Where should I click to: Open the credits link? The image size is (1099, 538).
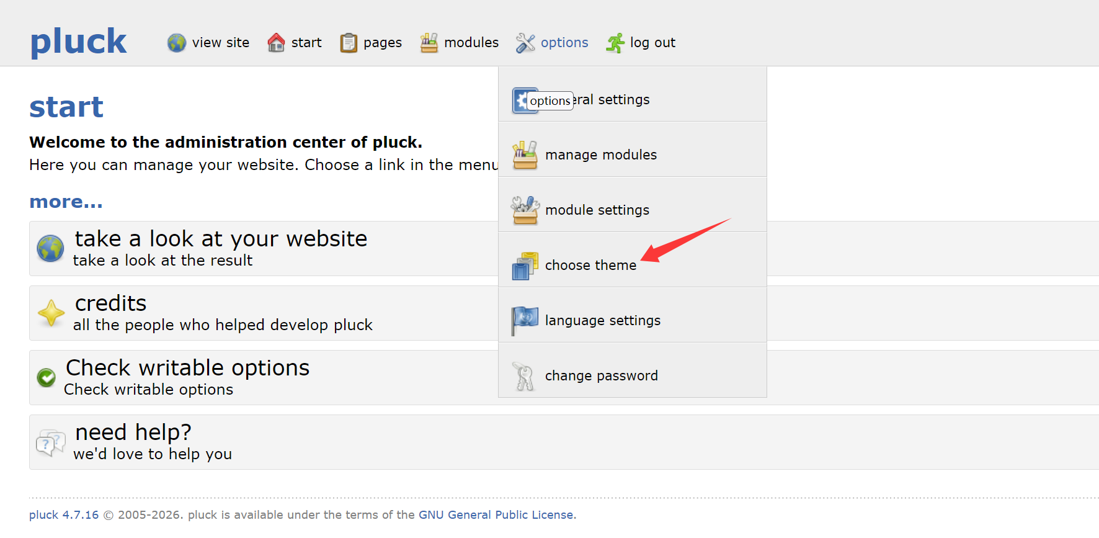click(110, 303)
